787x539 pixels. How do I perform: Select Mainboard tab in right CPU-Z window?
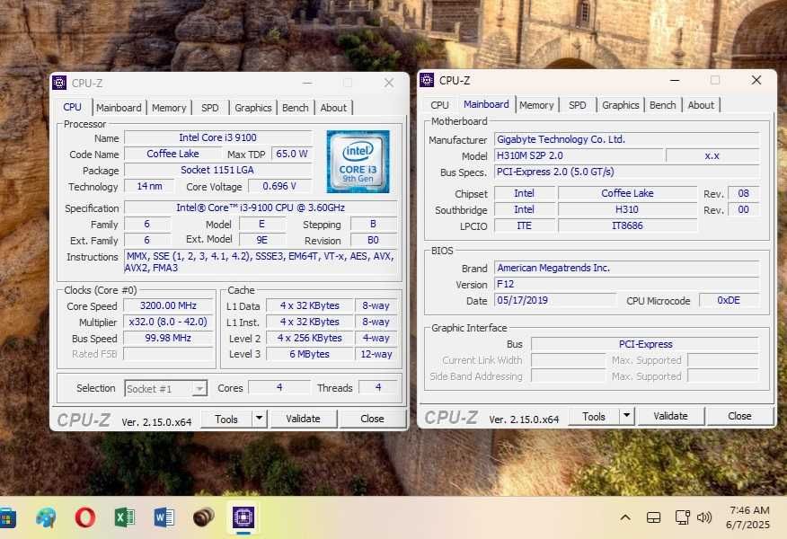click(x=486, y=104)
